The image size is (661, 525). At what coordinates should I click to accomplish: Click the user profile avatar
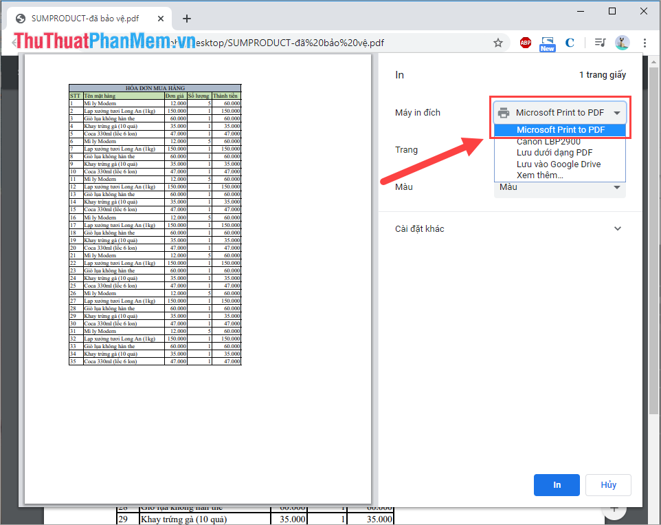tap(623, 43)
